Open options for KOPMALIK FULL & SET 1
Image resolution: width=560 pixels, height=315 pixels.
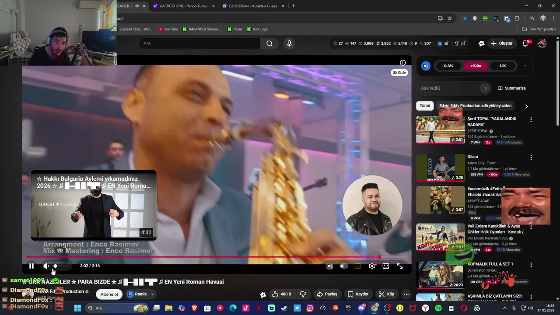click(x=531, y=265)
